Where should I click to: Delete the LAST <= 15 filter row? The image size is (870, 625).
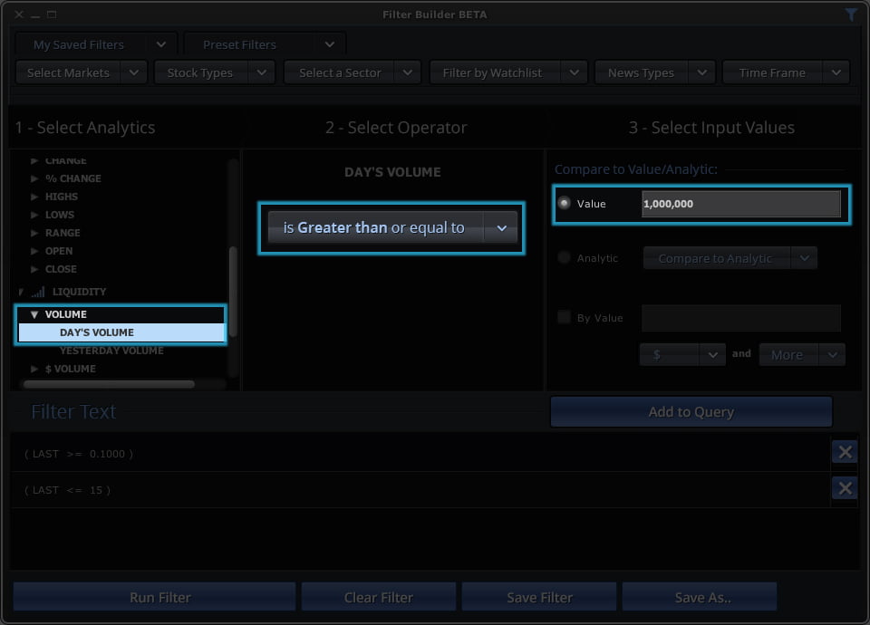(844, 489)
